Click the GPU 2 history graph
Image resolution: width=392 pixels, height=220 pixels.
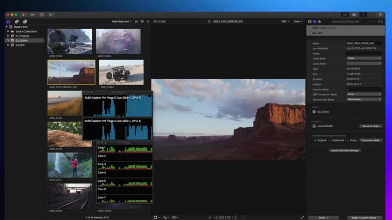click(118, 129)
